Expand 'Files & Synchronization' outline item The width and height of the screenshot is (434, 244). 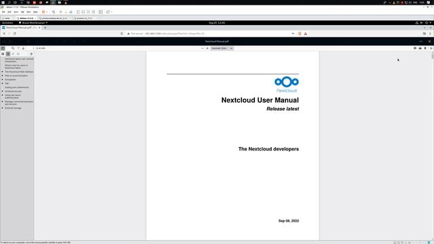pos(3,75)
